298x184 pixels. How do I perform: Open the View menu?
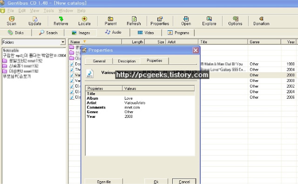(34, 11)
